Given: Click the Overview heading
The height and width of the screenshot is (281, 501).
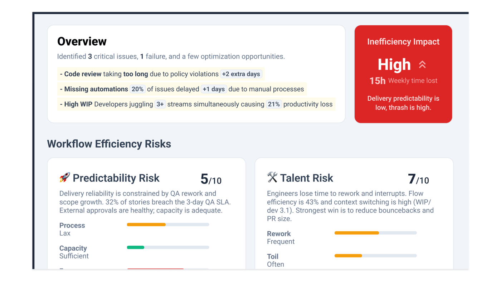Looking at the screenshot, I should coord(82,41).
